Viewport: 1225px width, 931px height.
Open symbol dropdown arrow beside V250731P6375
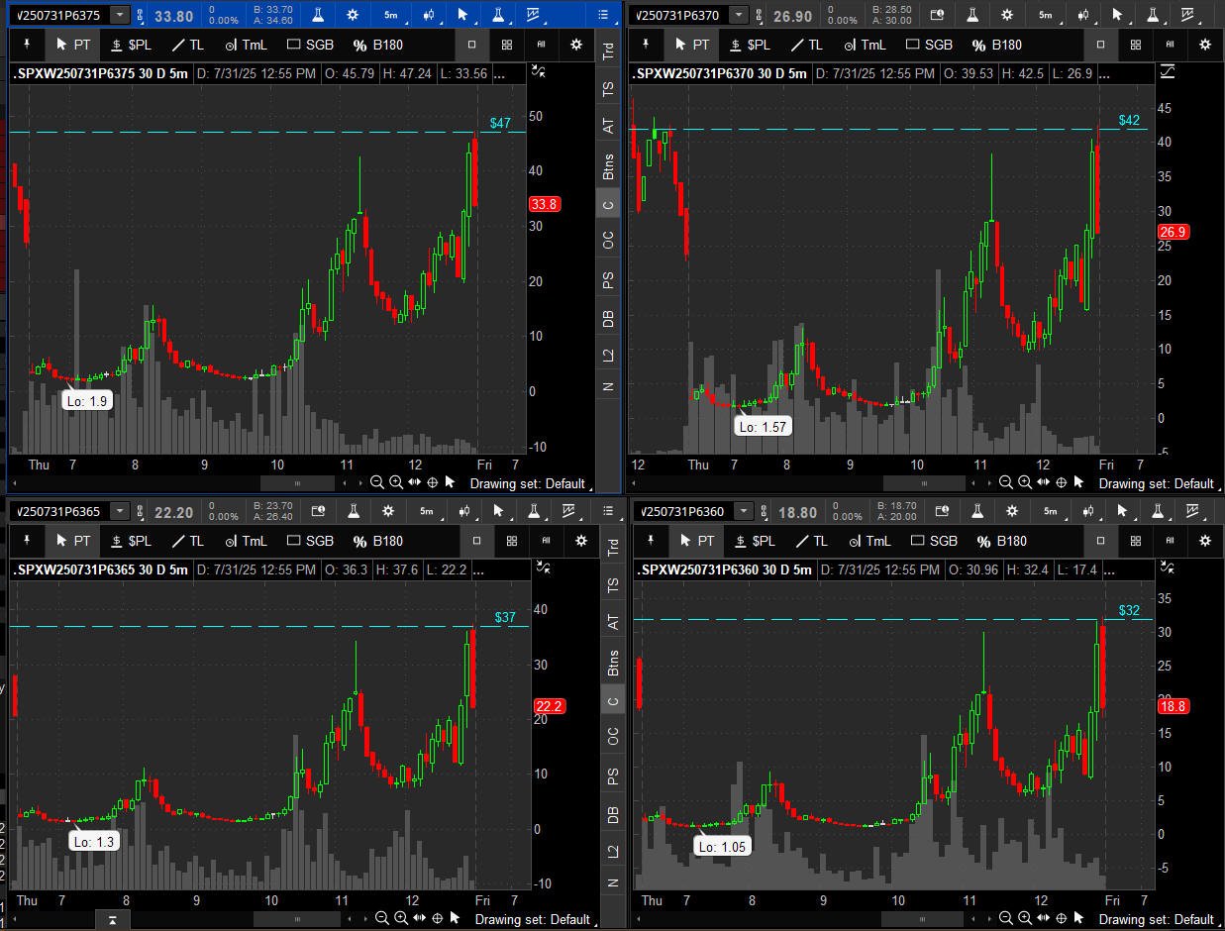pyautogui.click(x=120, y=15)
